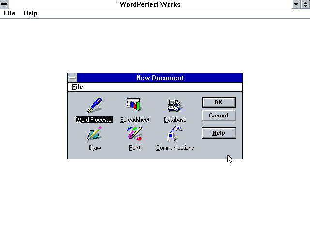Screen dimensions: 310x232
Task: Pick the Database rolodex icon
Action: [175, 105]
